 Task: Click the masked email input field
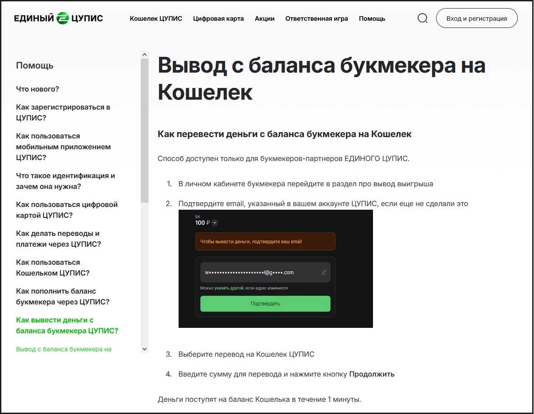point(259,272)
